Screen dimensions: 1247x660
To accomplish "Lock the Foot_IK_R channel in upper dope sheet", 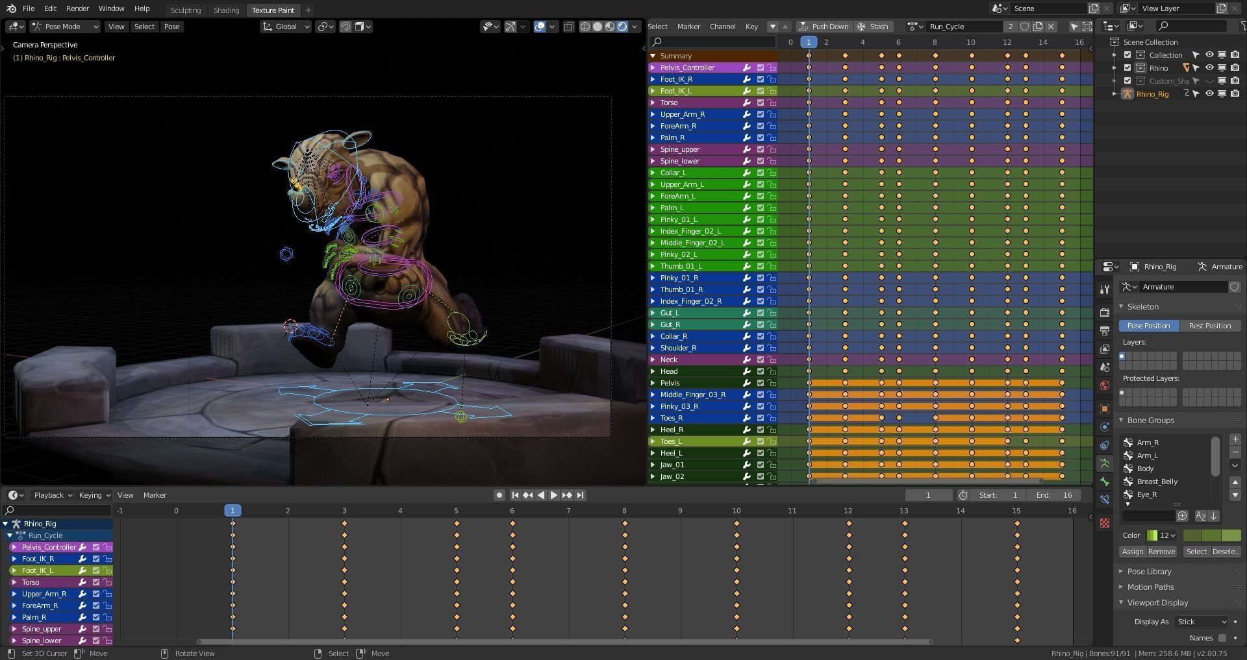I will pyautogui.click(x=772, y=79).
